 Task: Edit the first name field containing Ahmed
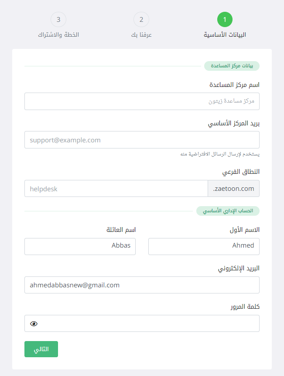pyautogui.click(x=204, y=246)
